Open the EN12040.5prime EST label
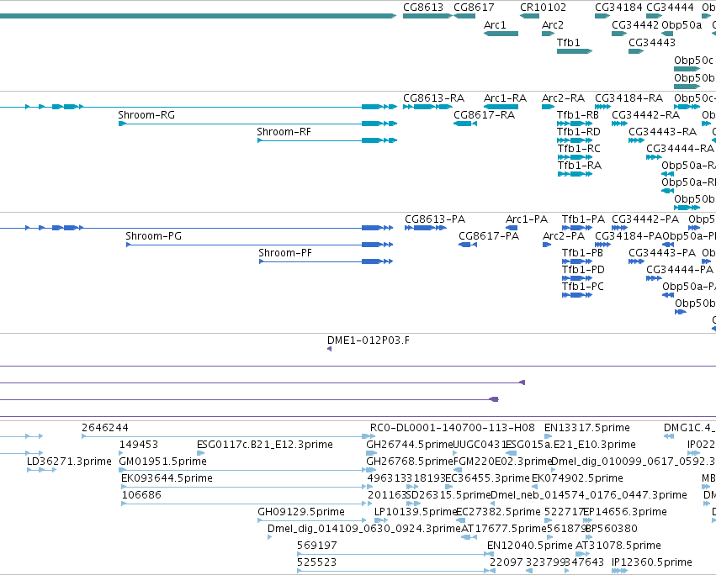Screen dimensions: 716x575 click(530, 546)
